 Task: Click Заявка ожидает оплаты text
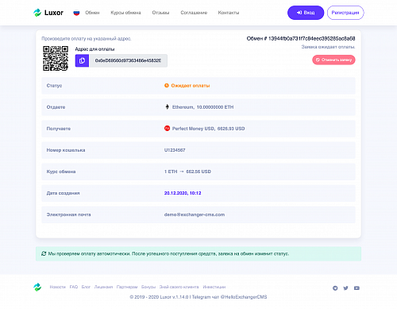pos(328,47)
